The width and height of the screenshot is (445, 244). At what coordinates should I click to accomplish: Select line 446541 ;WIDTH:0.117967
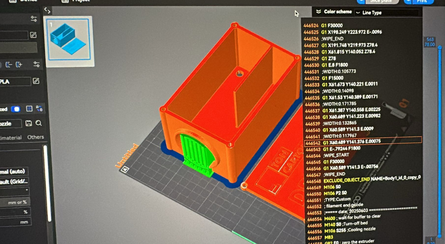pos(331,136)
